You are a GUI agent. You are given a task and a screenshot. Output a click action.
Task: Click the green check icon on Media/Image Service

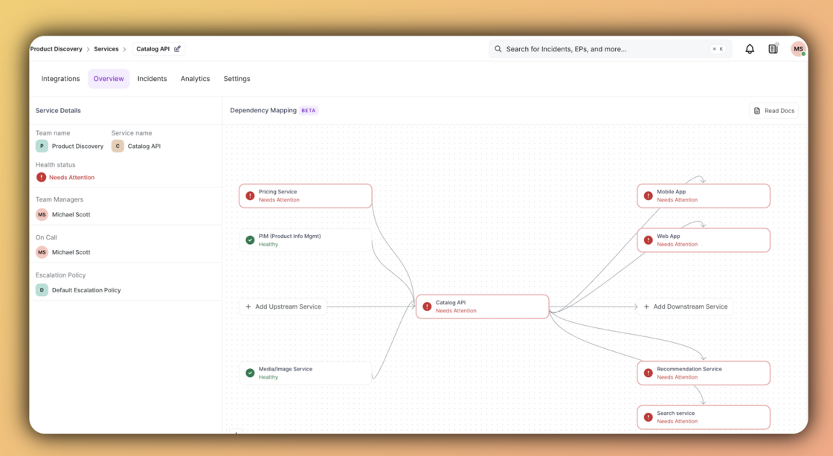tap(250, 373)
